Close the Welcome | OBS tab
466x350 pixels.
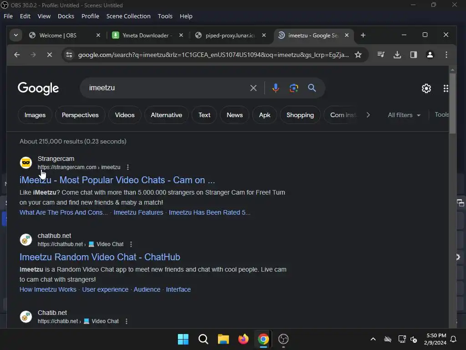pyautogui.click(x=98, y=35)
